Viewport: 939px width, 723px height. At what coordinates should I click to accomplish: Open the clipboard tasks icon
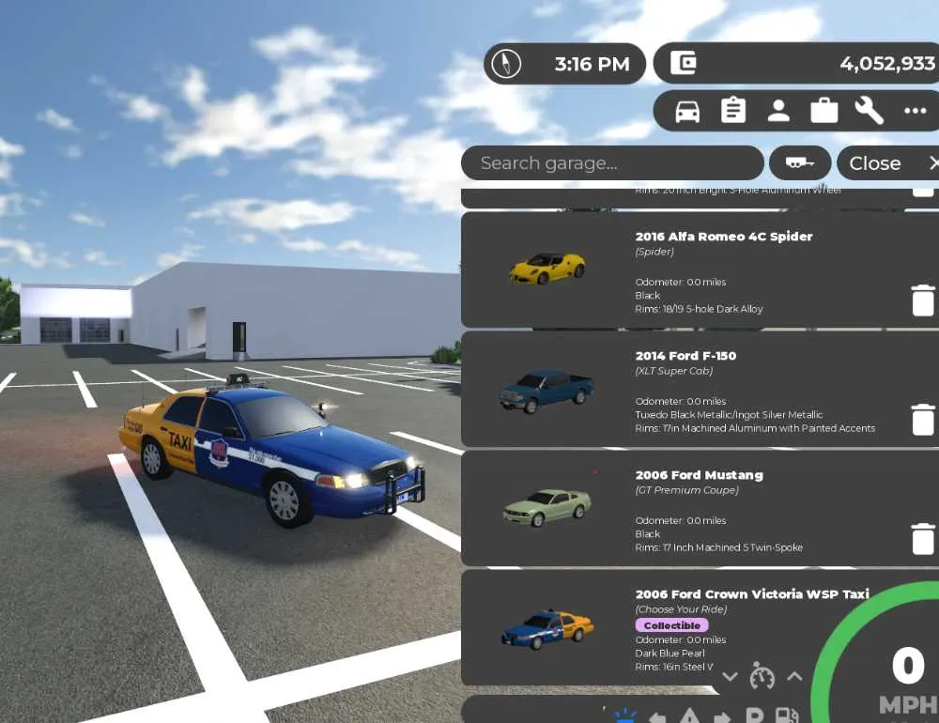(733, 111)
